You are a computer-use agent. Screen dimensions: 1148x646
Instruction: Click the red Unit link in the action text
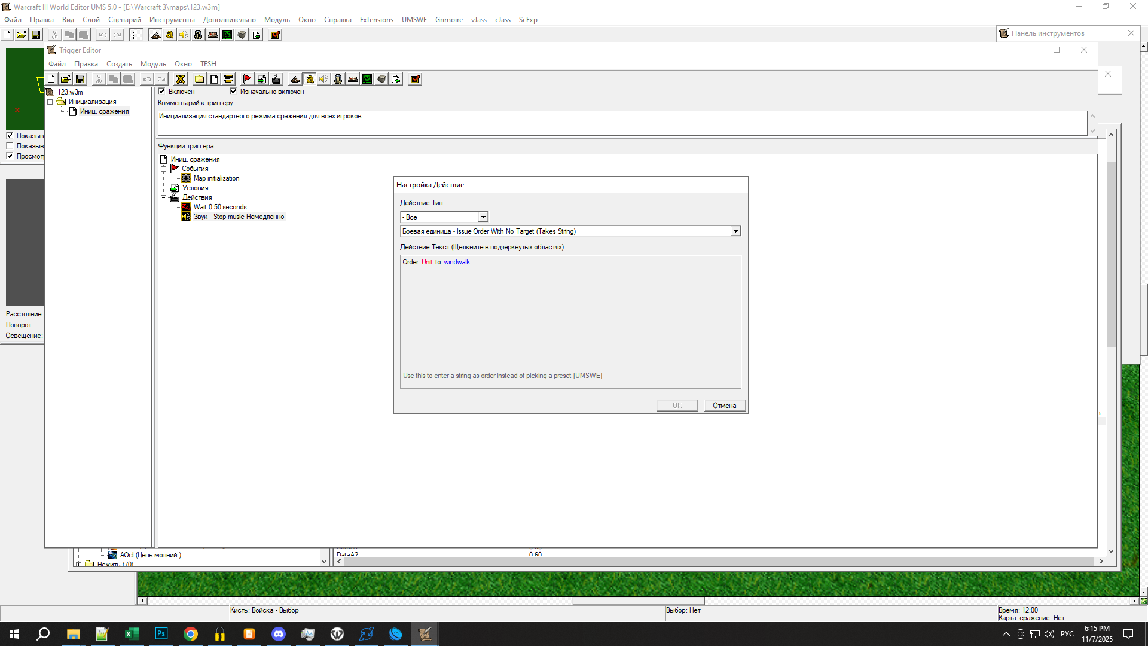pos(426,262)
